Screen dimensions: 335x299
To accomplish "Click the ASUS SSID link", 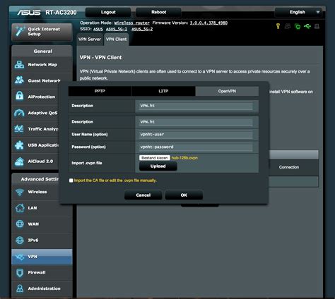I will click(98, 29).
